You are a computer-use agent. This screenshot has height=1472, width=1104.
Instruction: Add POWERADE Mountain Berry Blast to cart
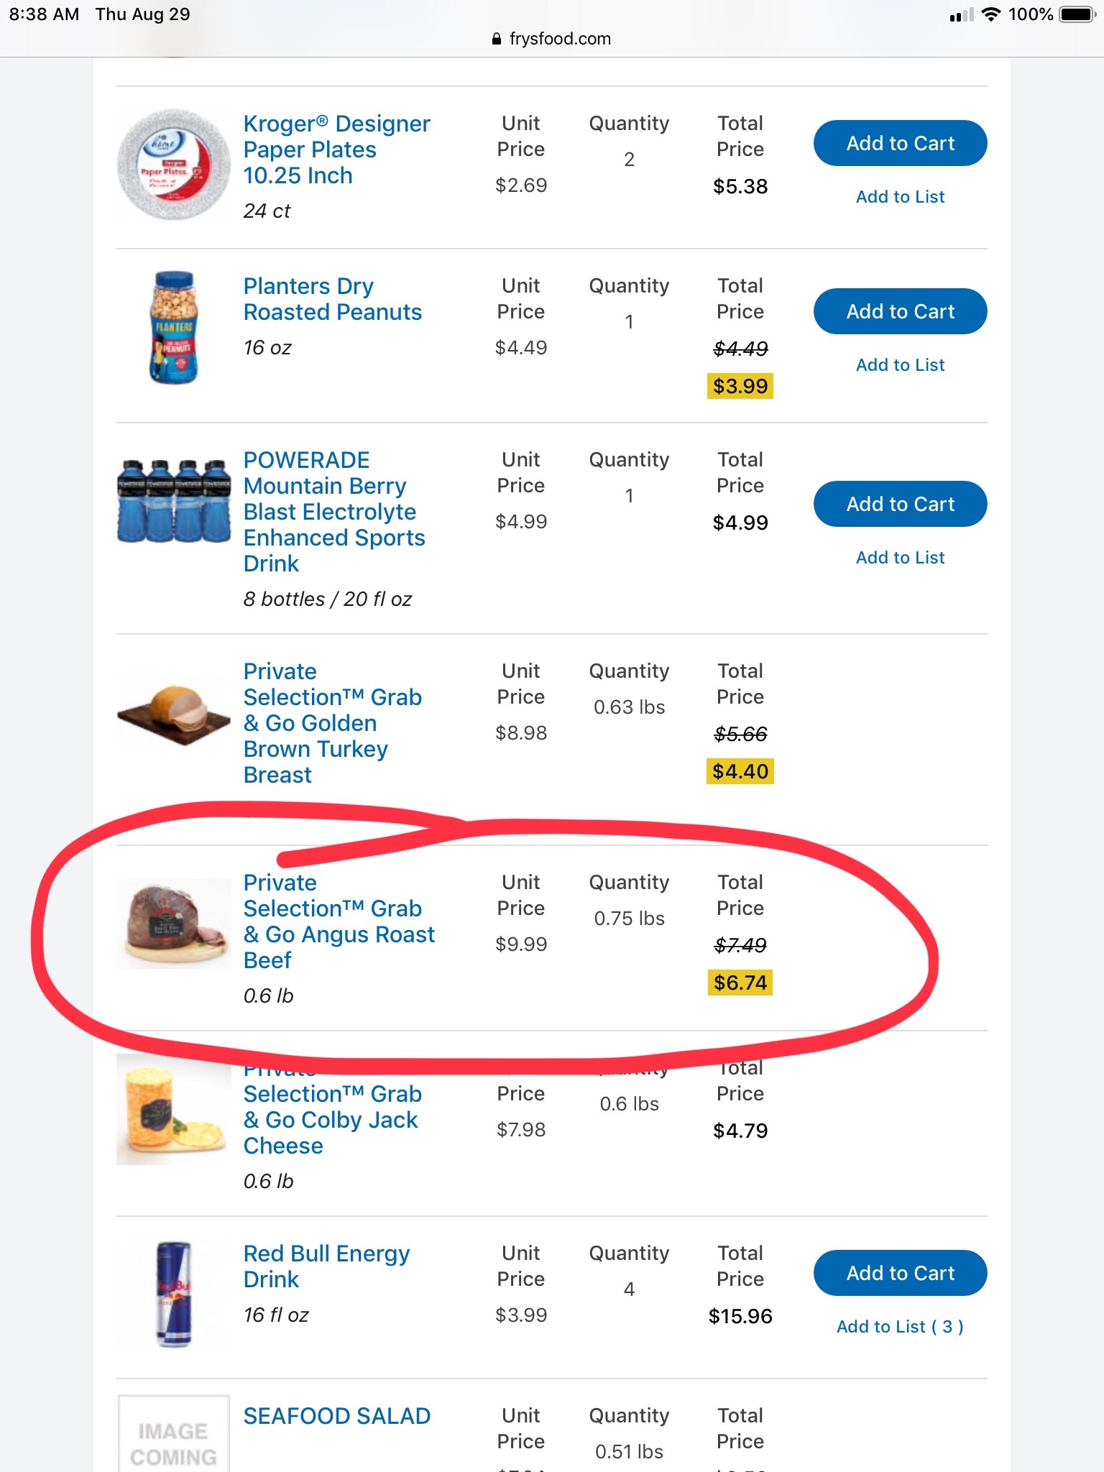900,504
